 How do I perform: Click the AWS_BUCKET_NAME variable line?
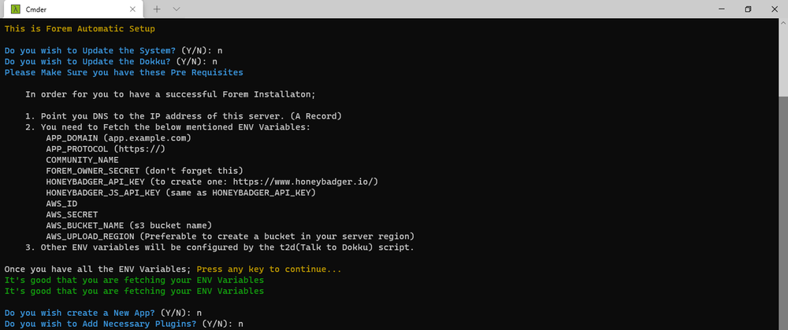coord(128,225)
